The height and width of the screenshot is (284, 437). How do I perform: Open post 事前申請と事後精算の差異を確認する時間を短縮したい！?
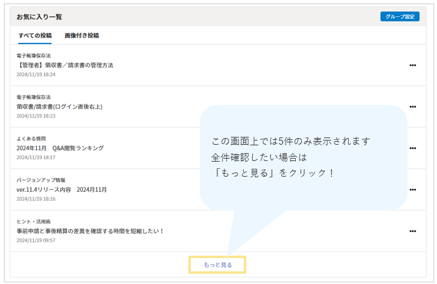pyautogui.click(x=90, y=231)
